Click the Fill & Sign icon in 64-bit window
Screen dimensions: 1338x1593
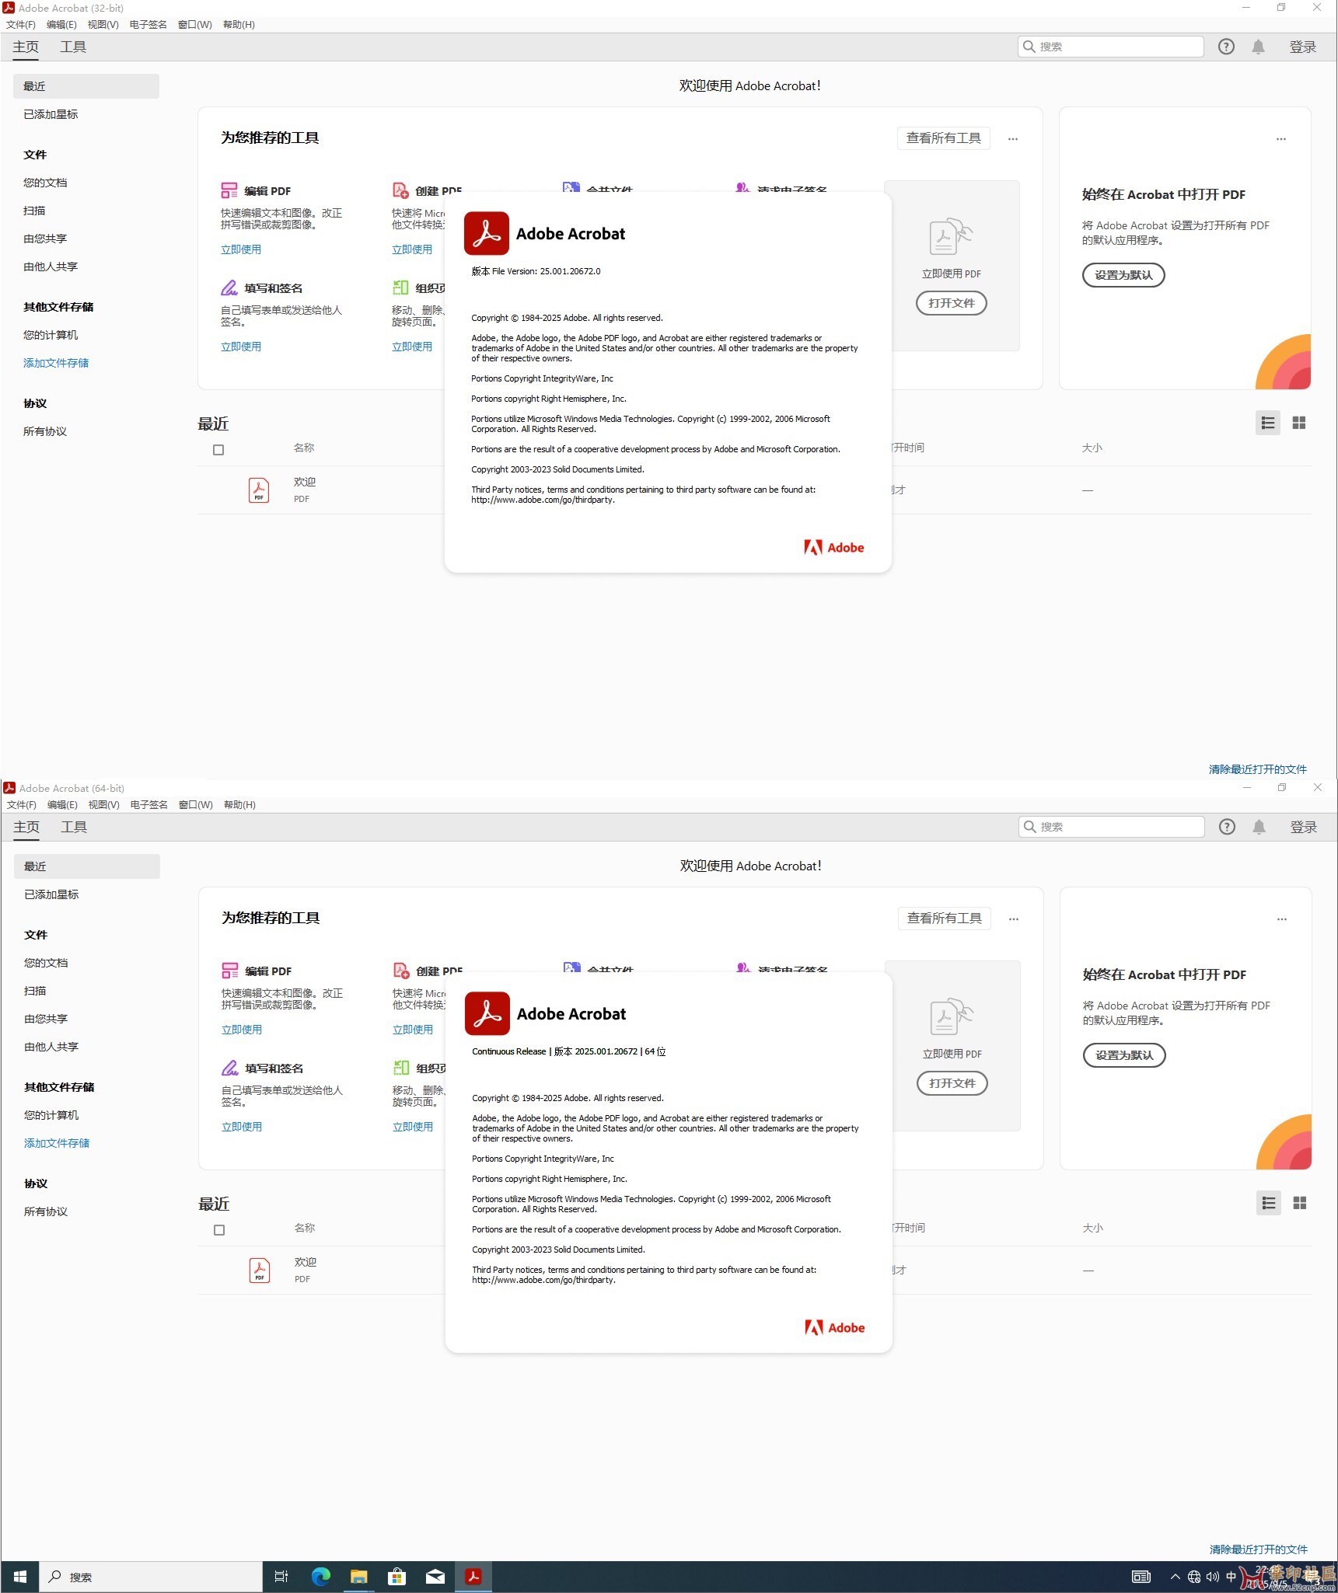click(x=230, y=1068)
